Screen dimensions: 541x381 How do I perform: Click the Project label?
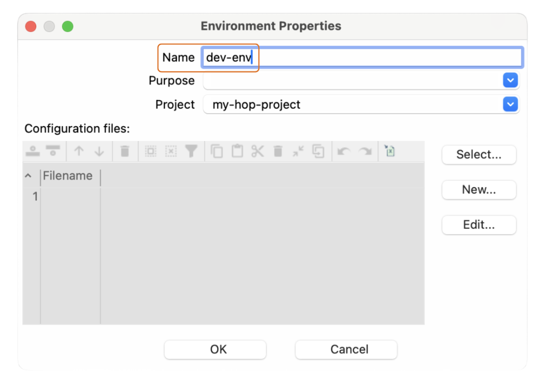tap(175, 105)
